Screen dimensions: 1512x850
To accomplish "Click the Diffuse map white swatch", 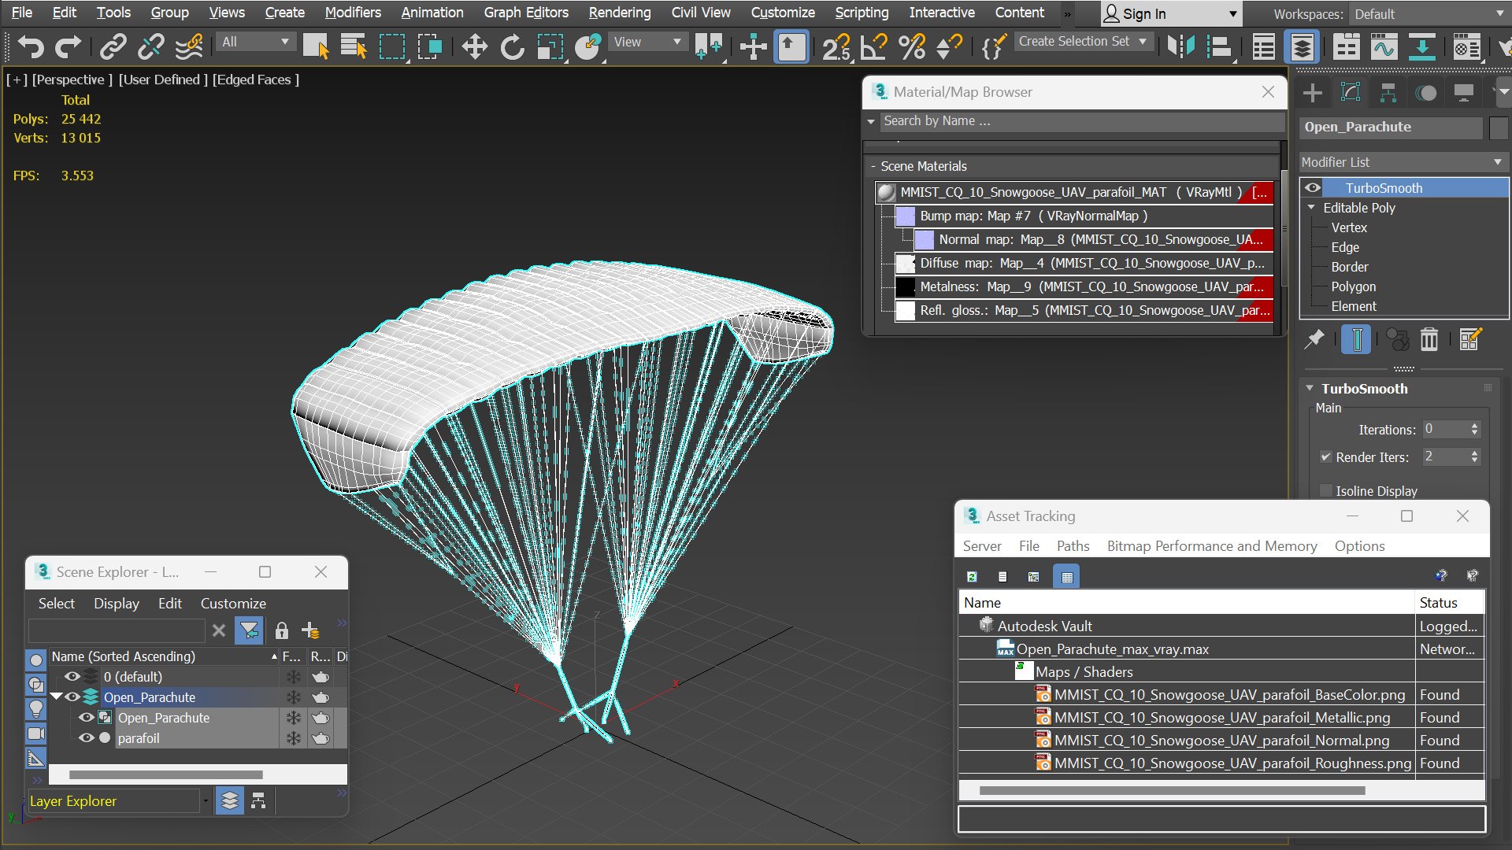I will pos(906,263).
